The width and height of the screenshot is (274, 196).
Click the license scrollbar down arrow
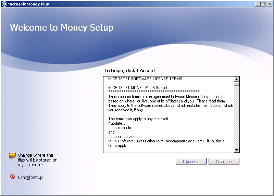[237, 150]
